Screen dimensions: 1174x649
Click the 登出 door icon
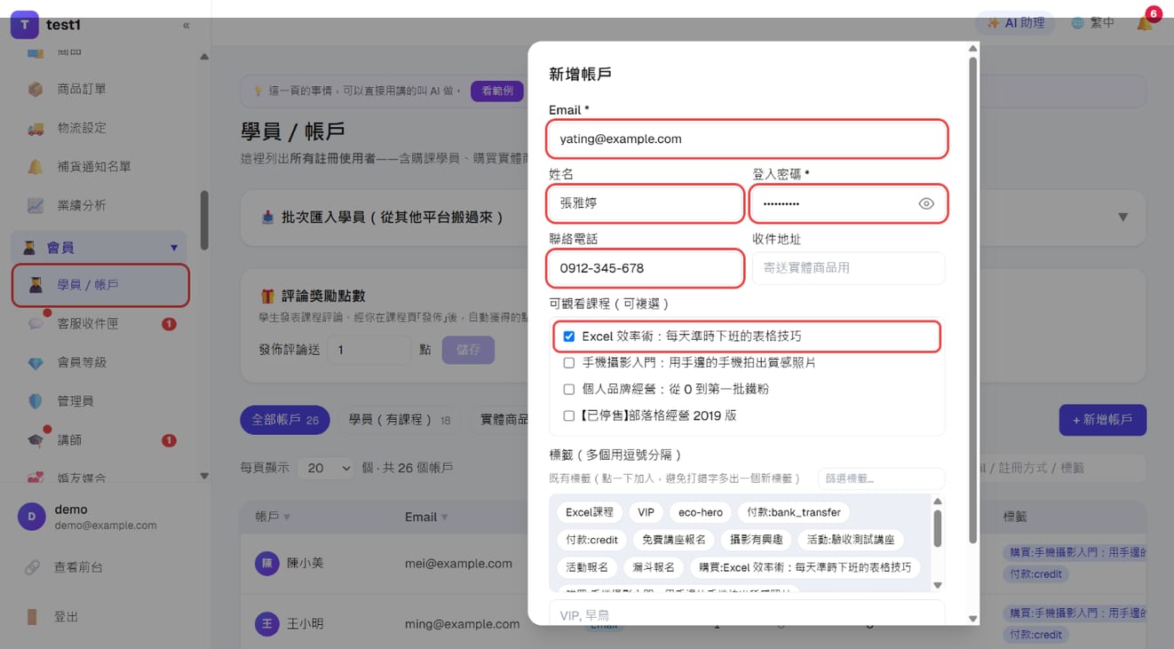pos(33,617)
